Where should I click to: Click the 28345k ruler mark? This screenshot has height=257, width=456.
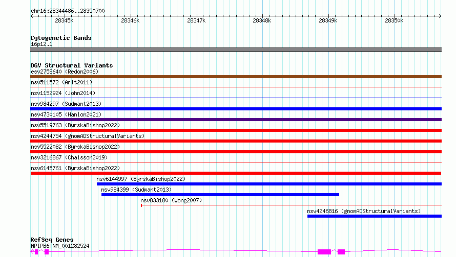point(64,20)
